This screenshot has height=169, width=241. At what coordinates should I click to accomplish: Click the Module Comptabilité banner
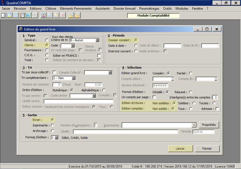tap(153, 15)
